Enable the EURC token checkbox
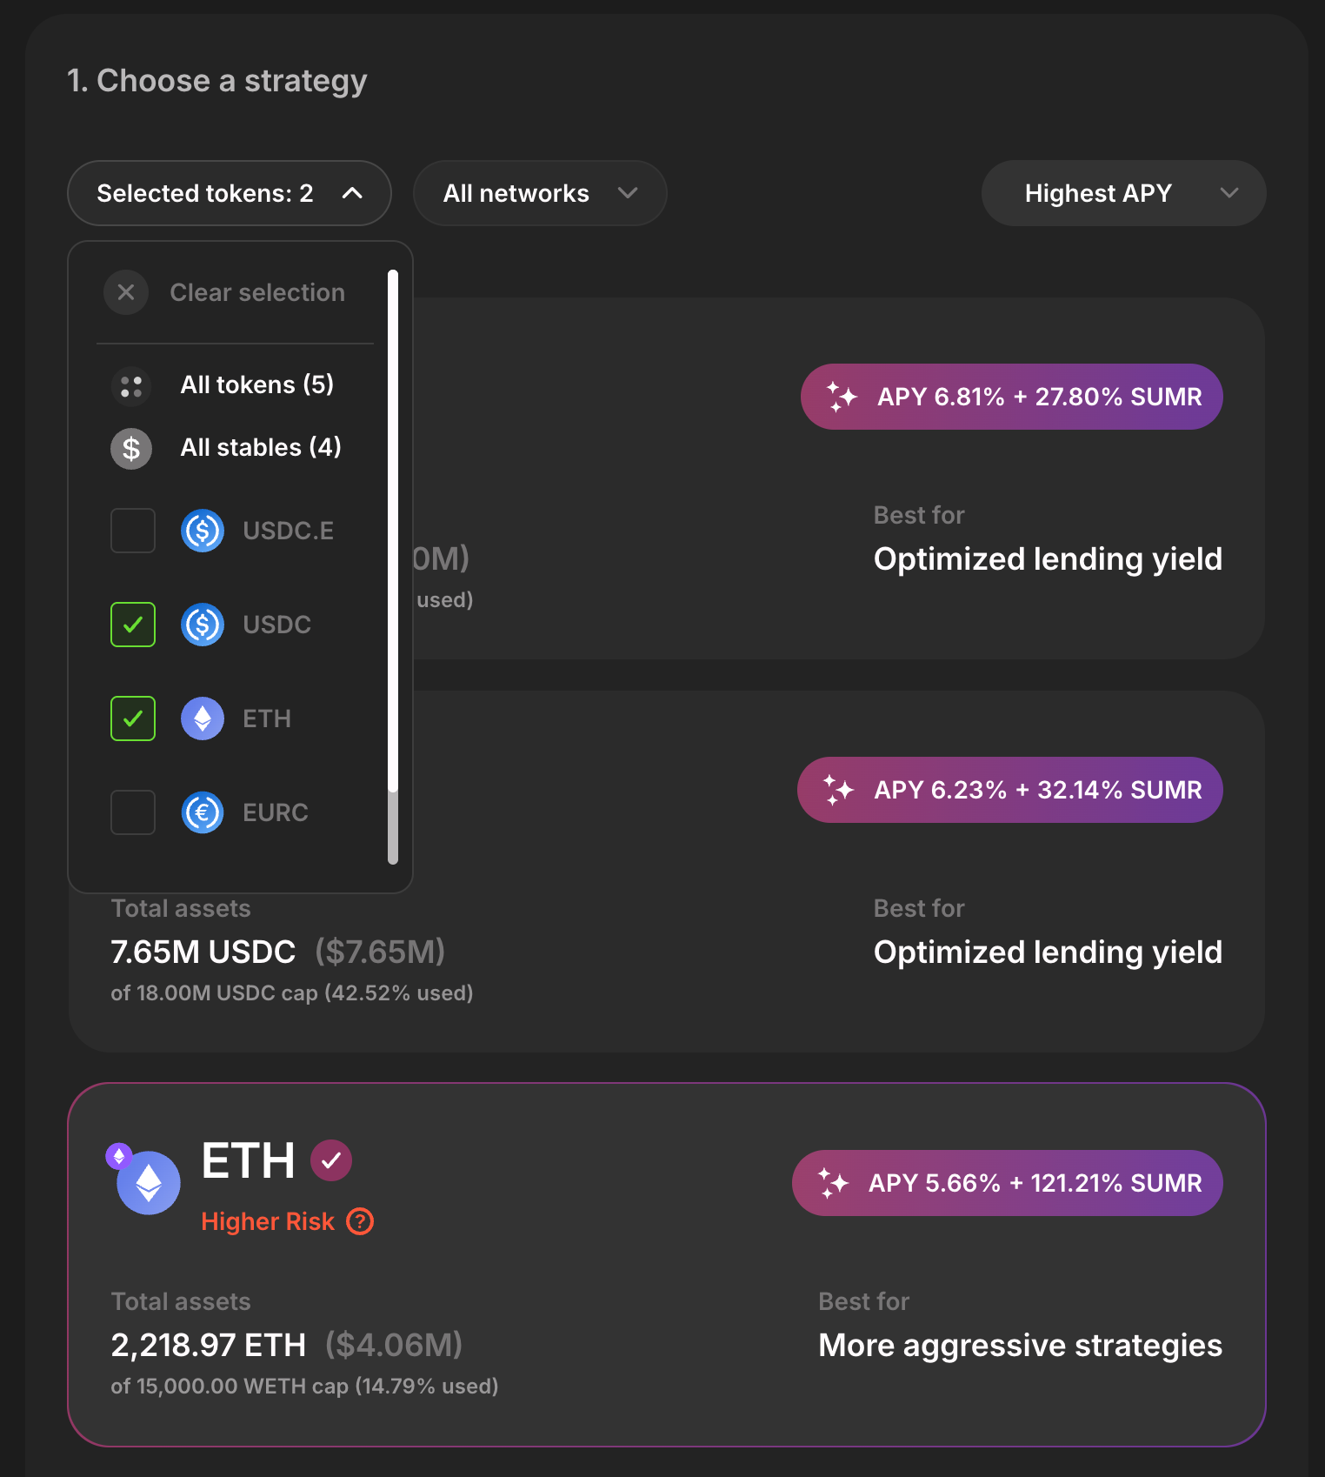 click(133, 812)
